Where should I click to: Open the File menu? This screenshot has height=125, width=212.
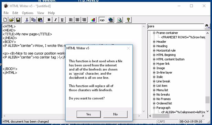[6, 13]
